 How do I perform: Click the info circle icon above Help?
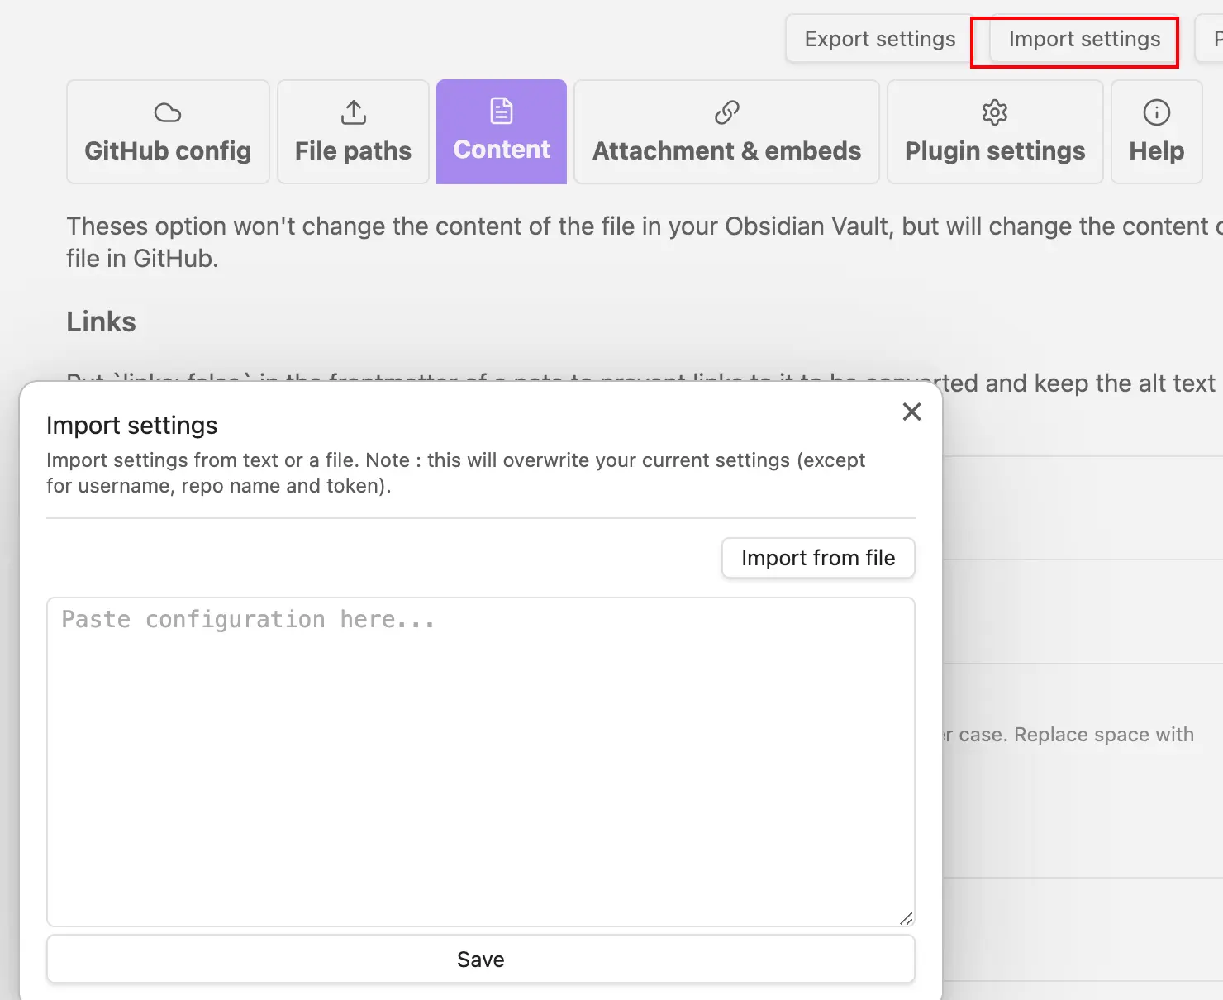pos(1156,112)
